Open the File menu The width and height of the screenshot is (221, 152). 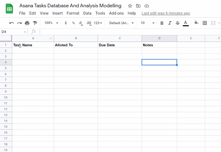22,13
